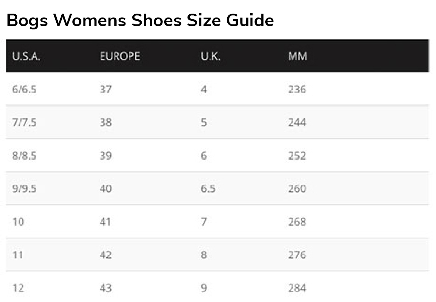Click the EUROPE column header

(x=120, y=56)
